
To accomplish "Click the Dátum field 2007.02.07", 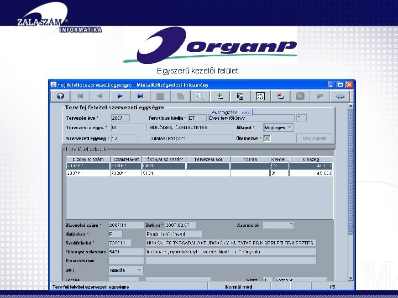I will pos(180,225).
